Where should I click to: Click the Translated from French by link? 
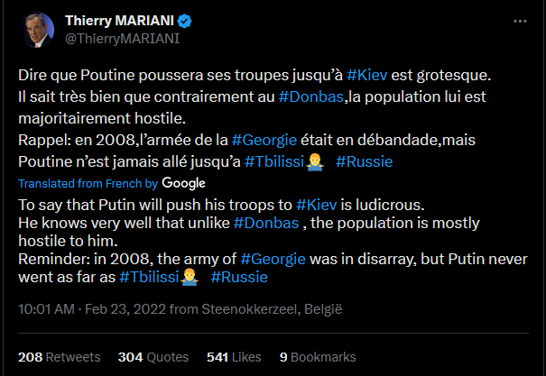point(88,183)
